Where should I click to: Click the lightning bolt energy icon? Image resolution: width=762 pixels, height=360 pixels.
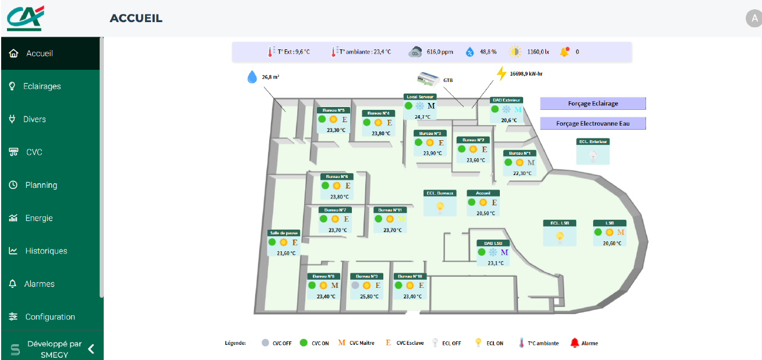[x=501, y=74]
